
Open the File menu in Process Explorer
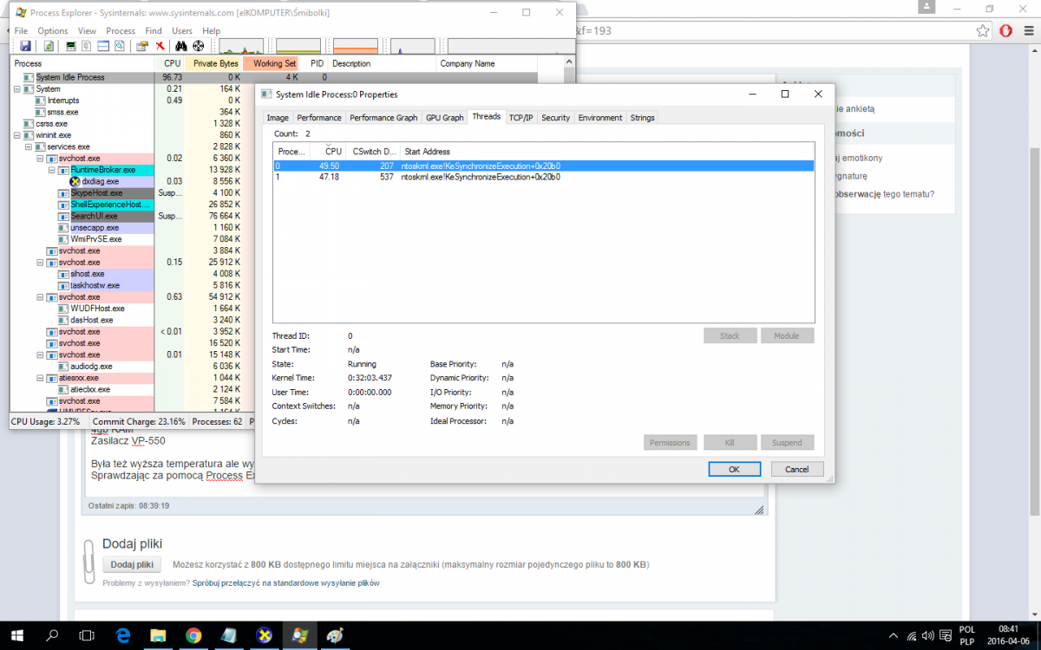click(x=21, y=30)
